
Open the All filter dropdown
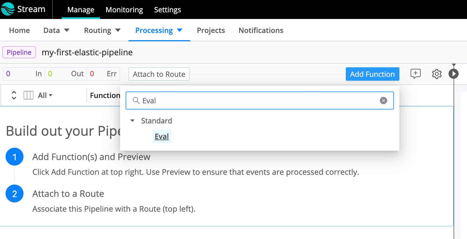click(x=45, y=95)
